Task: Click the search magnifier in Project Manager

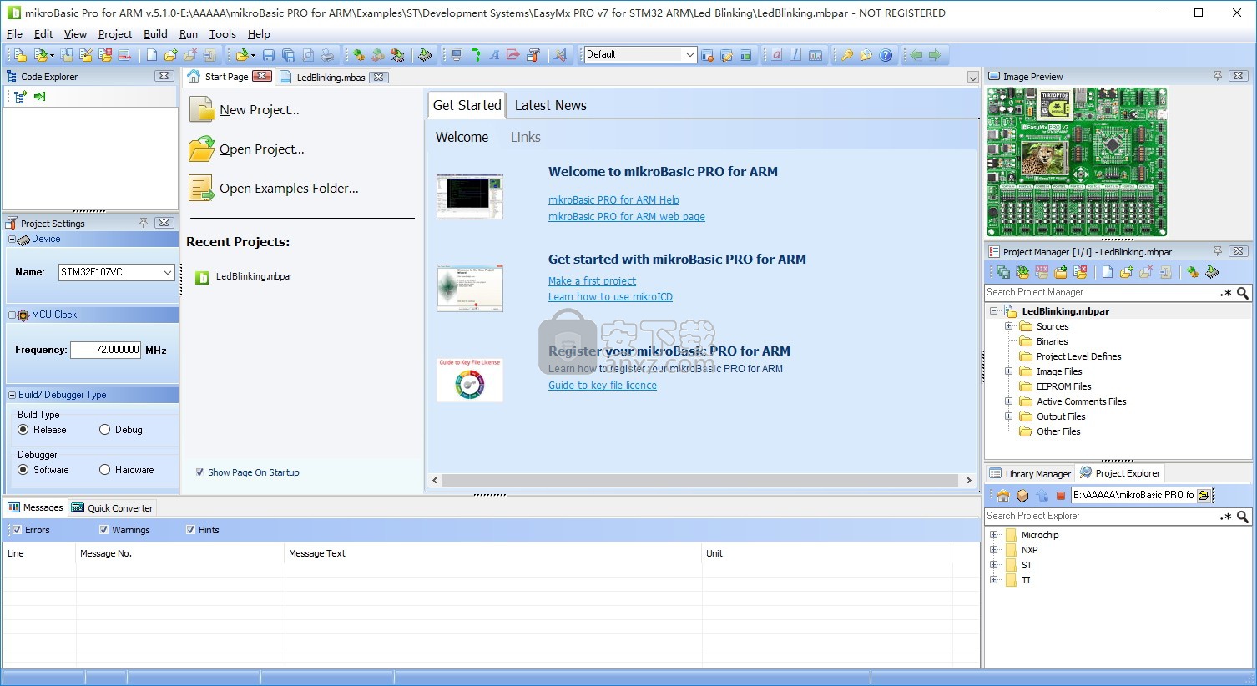Action: pos(1243,293)
